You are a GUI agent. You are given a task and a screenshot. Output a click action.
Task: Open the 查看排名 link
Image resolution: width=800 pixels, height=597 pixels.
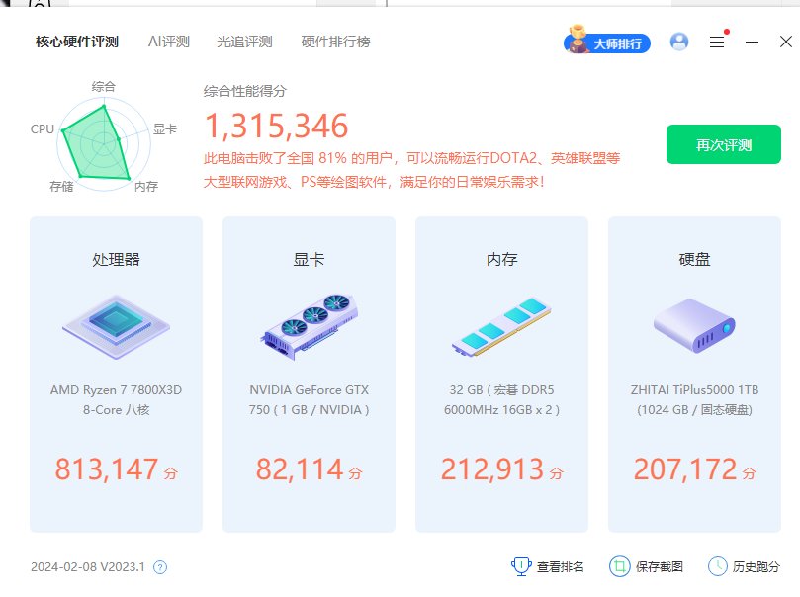(560, 567)
